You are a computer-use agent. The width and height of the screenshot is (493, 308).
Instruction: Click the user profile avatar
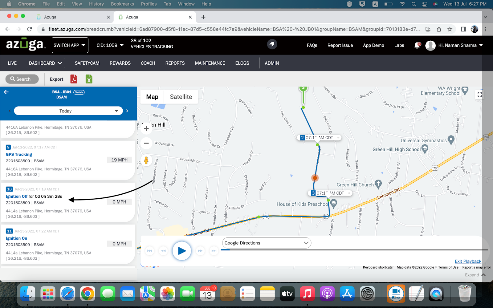coord(430,45)
